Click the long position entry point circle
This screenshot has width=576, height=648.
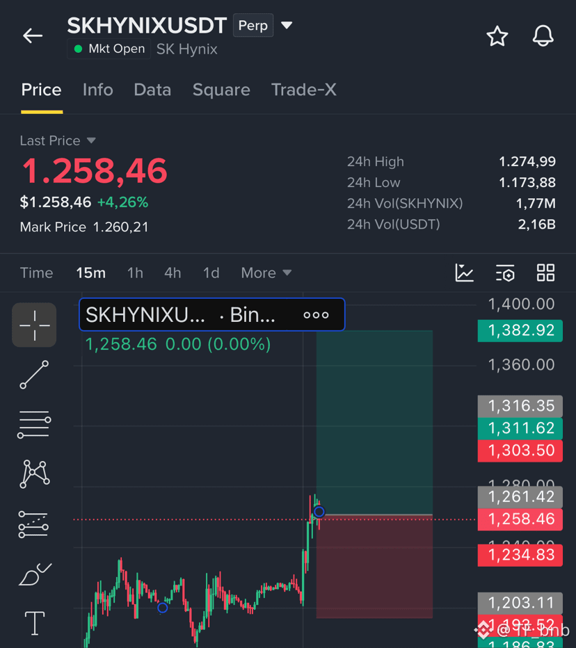tap(319, 512)
